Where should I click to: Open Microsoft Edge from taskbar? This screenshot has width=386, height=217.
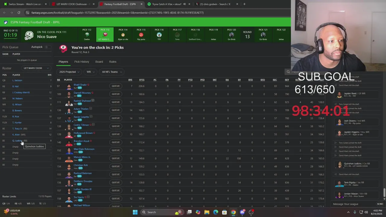[216, 212]
